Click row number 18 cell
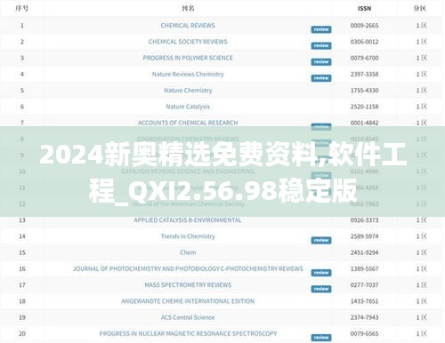This screenshot has width=445, height=343. pos(22,301)
